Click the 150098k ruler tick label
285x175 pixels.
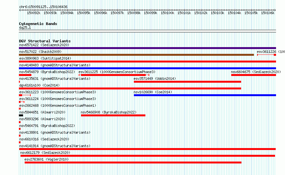click(x=134, y=13)
